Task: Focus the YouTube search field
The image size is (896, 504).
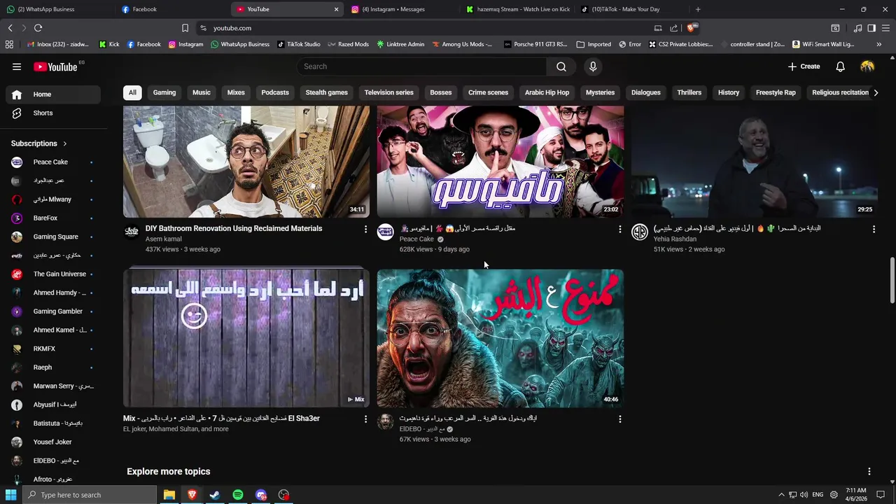Action: coord(421,66)
